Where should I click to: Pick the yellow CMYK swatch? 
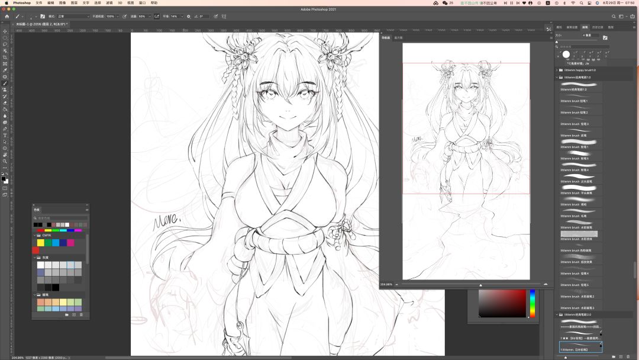[x=41, y=243]
